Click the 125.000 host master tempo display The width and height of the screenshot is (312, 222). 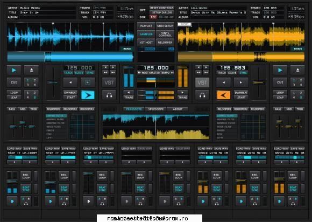tap(156, 68)
